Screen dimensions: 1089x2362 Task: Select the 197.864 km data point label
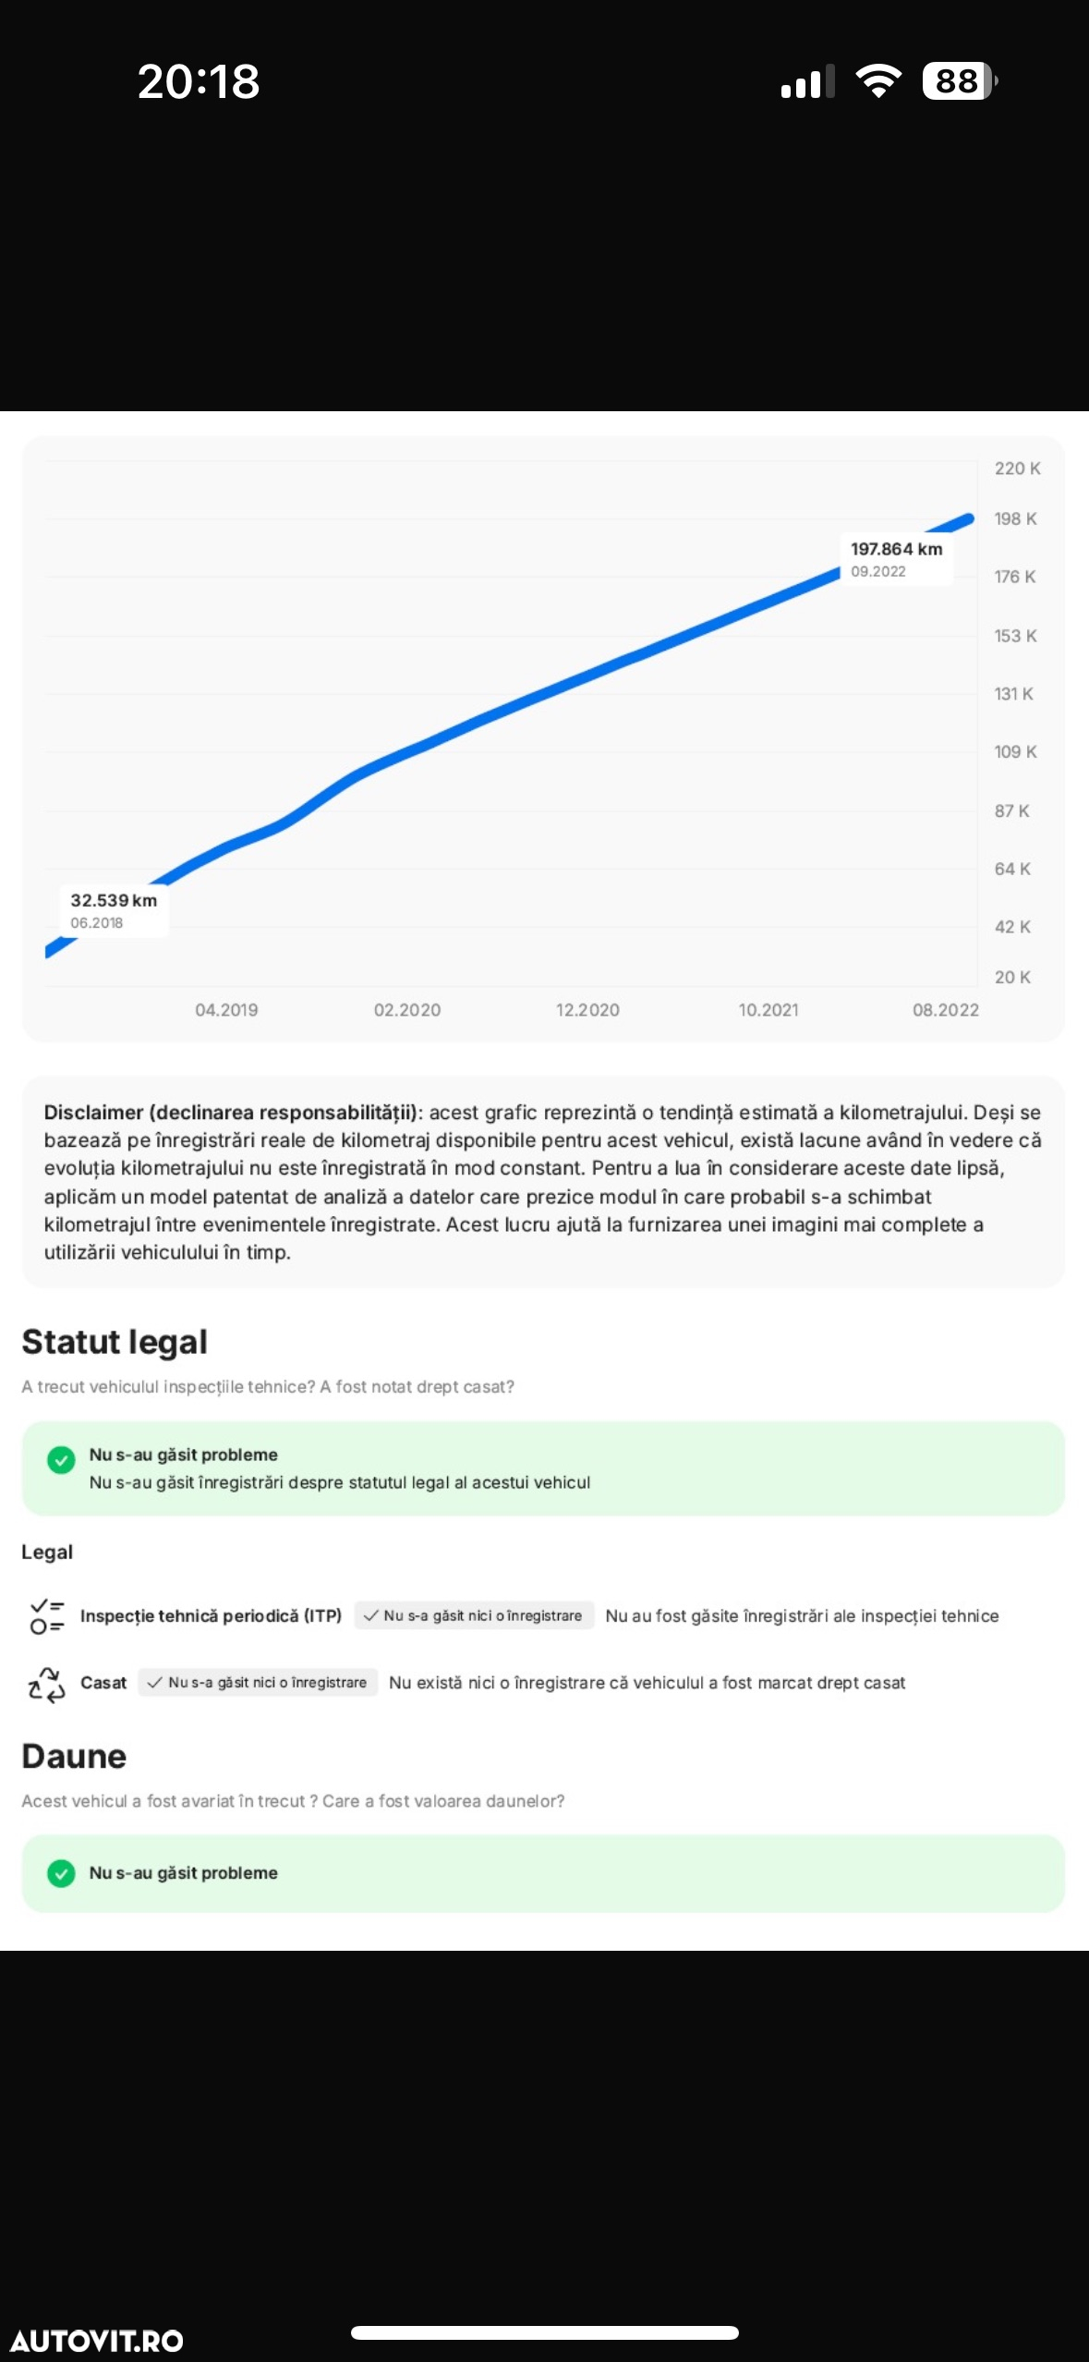pos(896,559)
